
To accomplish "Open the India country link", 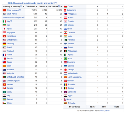I will coord(70,36).
